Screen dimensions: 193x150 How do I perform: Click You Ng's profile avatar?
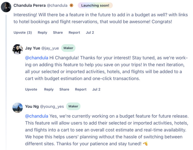click(18, 108)
